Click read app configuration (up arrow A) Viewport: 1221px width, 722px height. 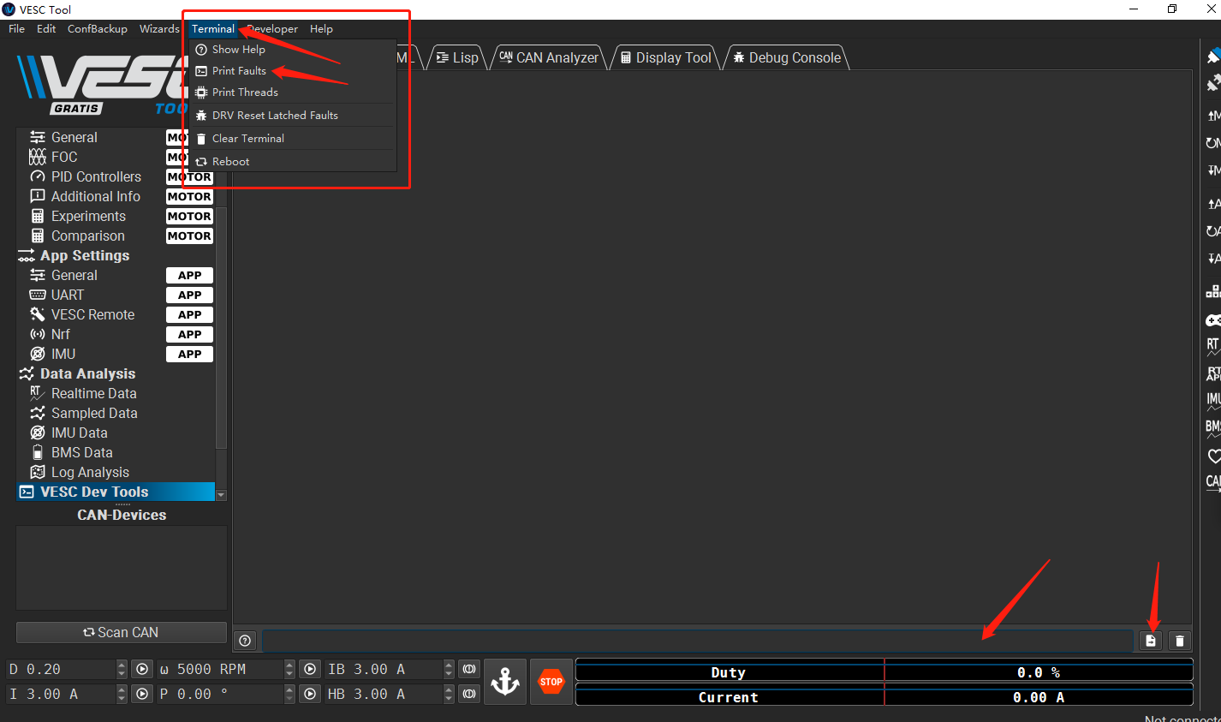click(1213, 204)
